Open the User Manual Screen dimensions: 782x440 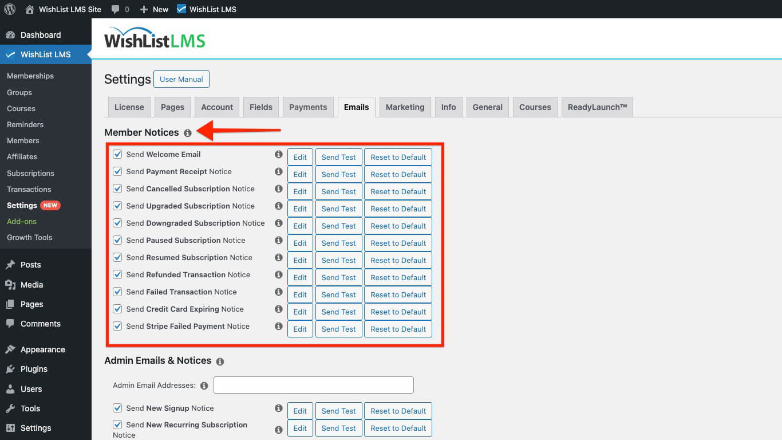click(x=181, y=79)
